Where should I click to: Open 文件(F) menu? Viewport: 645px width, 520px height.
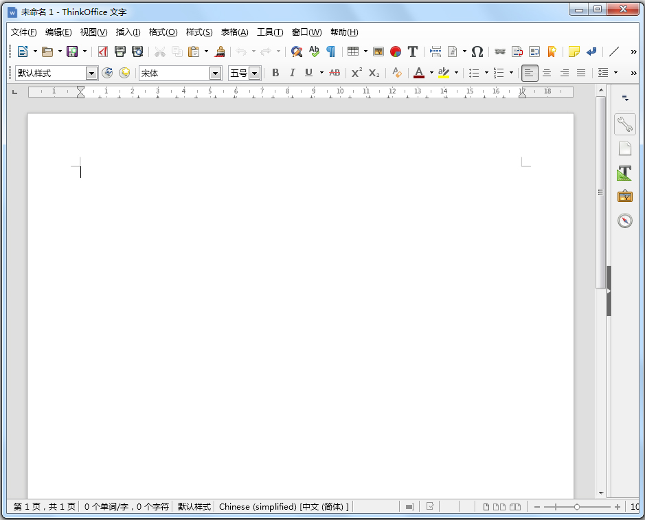tap(24, 32)
